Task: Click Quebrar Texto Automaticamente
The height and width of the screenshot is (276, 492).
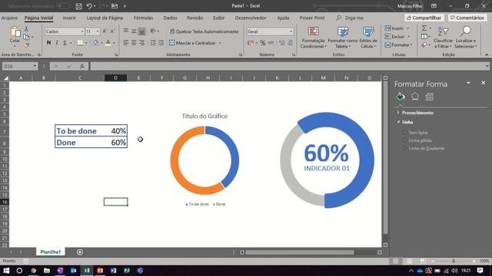Action: coord(204,31)
